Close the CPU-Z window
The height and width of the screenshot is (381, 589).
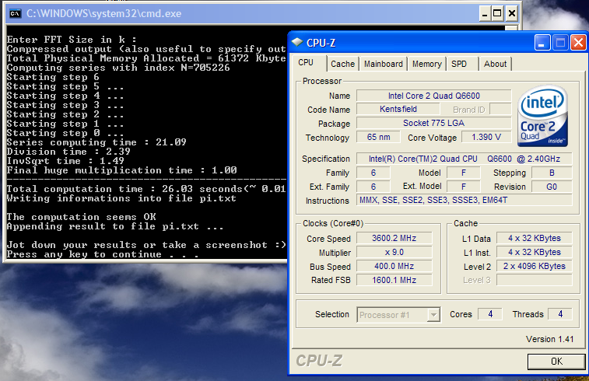pyautogui.click(x=578, y=43)
